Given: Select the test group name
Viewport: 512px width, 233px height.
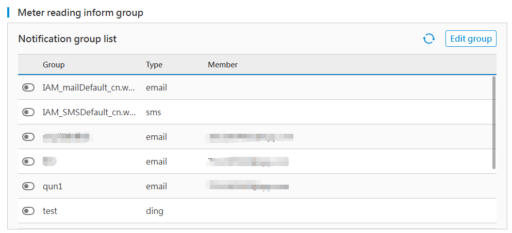Looking at the screenshot, I should [50, 211].
